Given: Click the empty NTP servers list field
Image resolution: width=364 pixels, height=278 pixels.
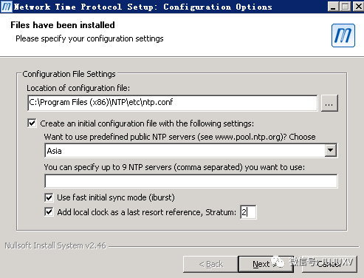Looking at the screenshot, I should click(x=191, y=181).
